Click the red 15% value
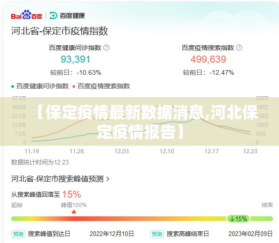Viewport: 279px width, 243px height. tap(72, 194)
